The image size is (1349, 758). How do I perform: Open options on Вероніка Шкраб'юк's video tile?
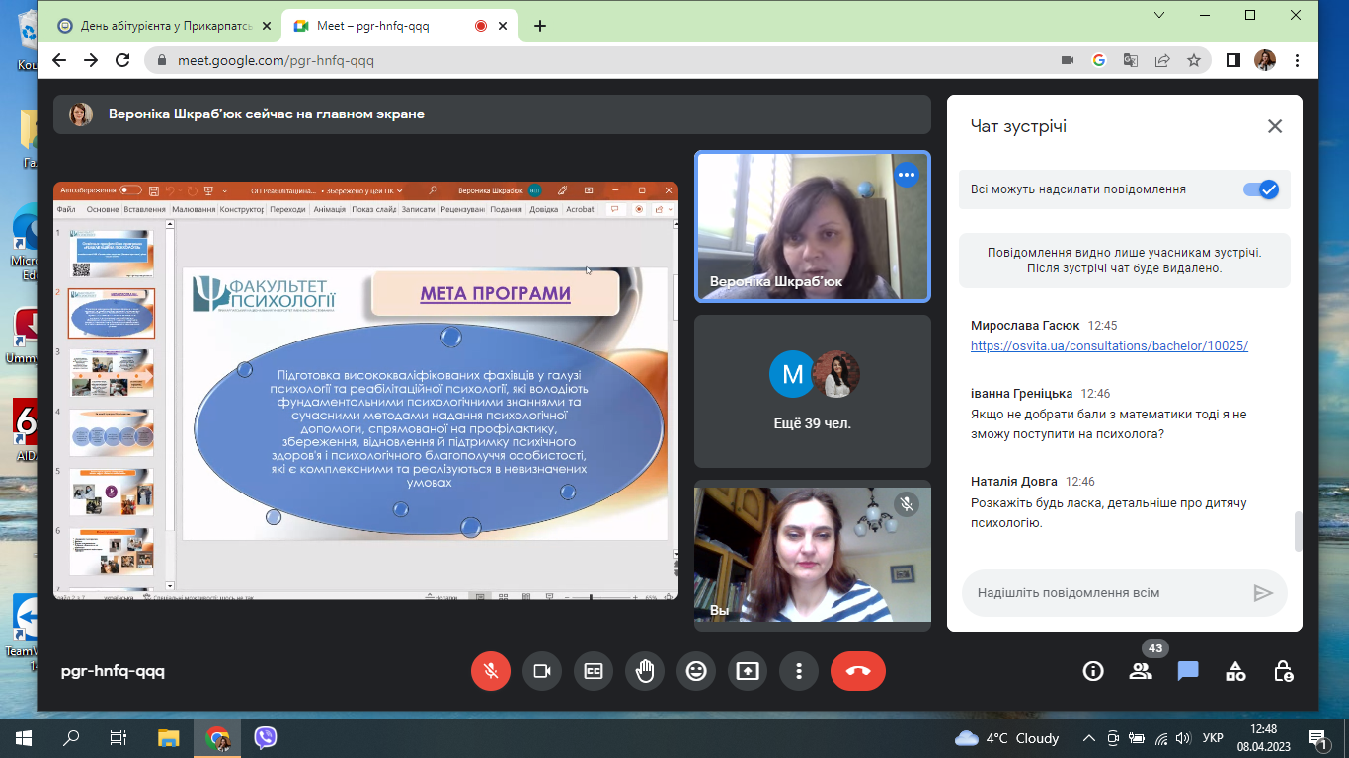click(x=906, y=176)
